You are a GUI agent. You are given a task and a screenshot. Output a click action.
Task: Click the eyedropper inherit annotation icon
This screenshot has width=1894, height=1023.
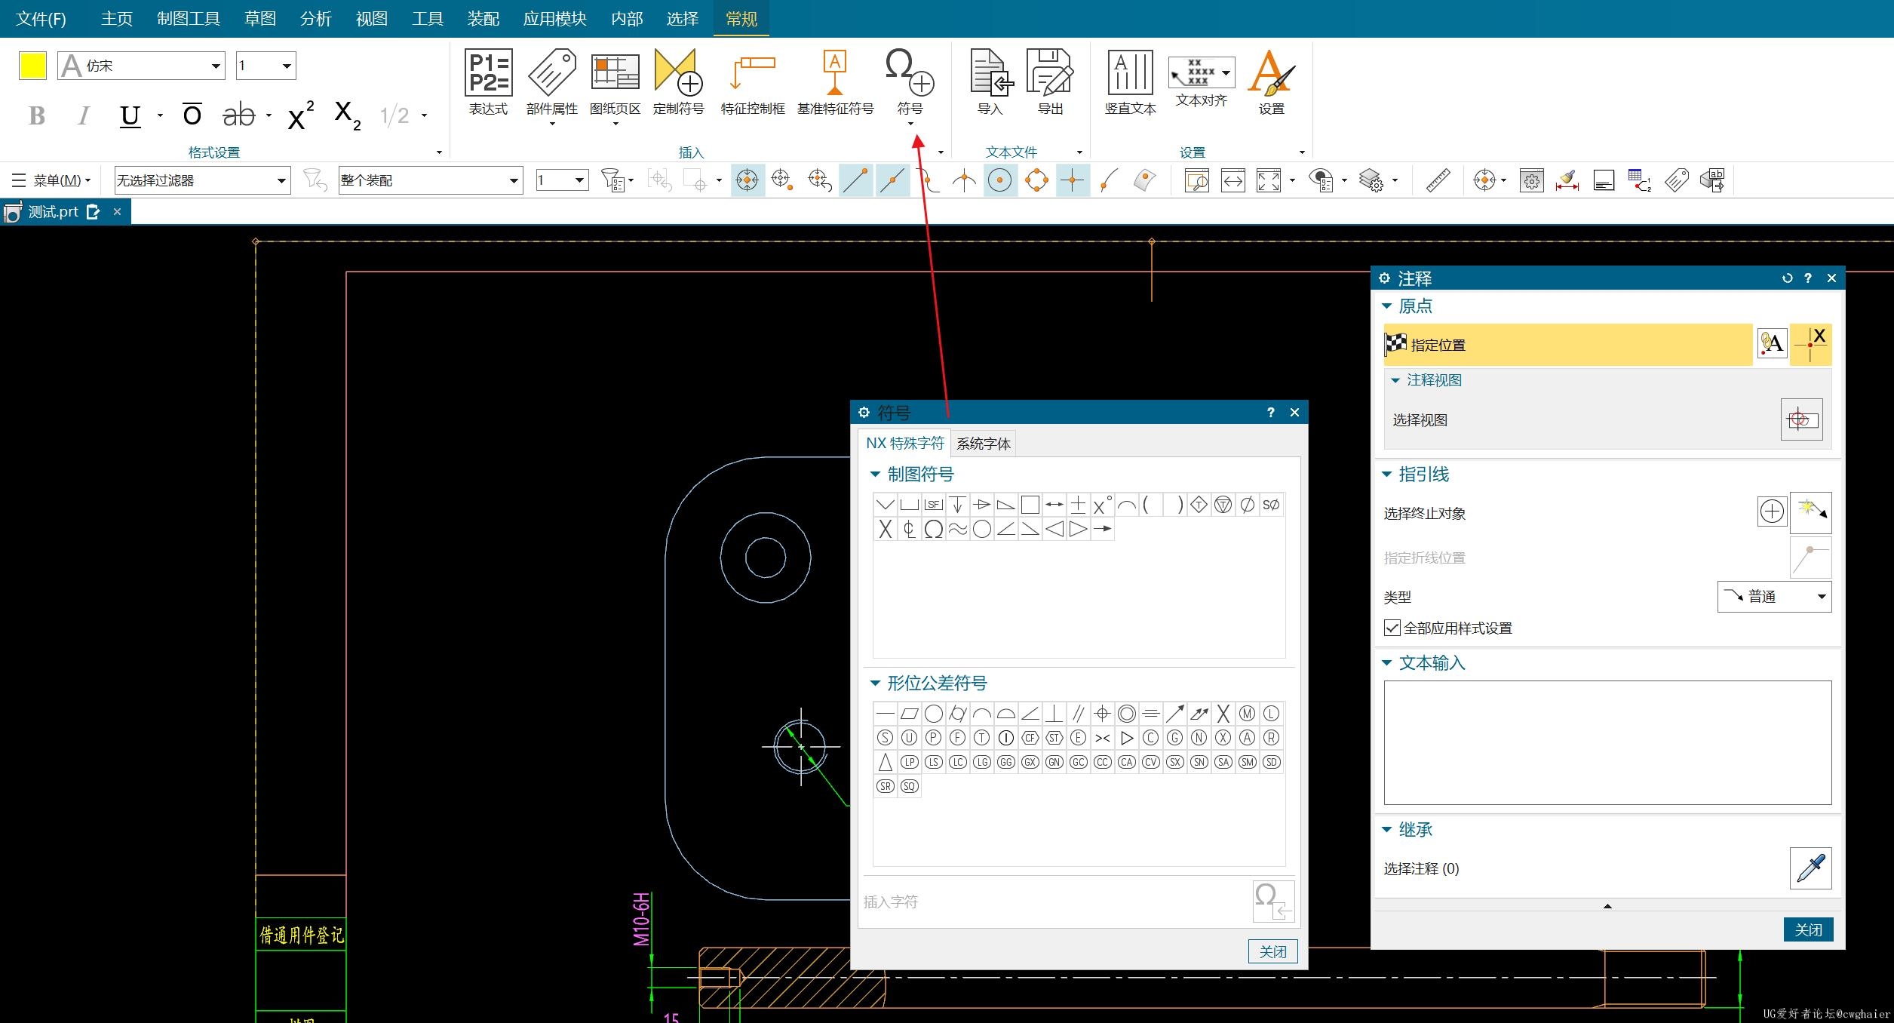[x=1810, y=868]
